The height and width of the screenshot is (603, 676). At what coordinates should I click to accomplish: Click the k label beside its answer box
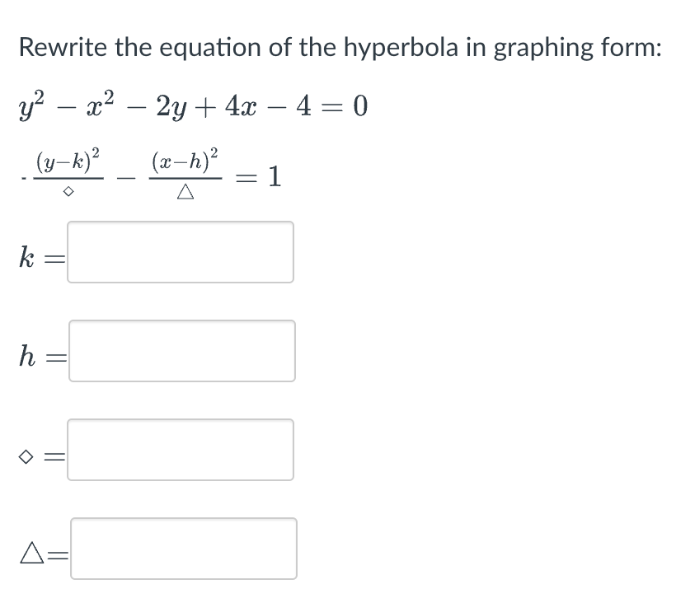[26, 257]
